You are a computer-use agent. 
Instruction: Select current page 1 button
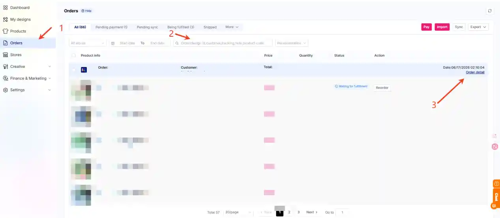pyautogui.click(x=279, y=212)
